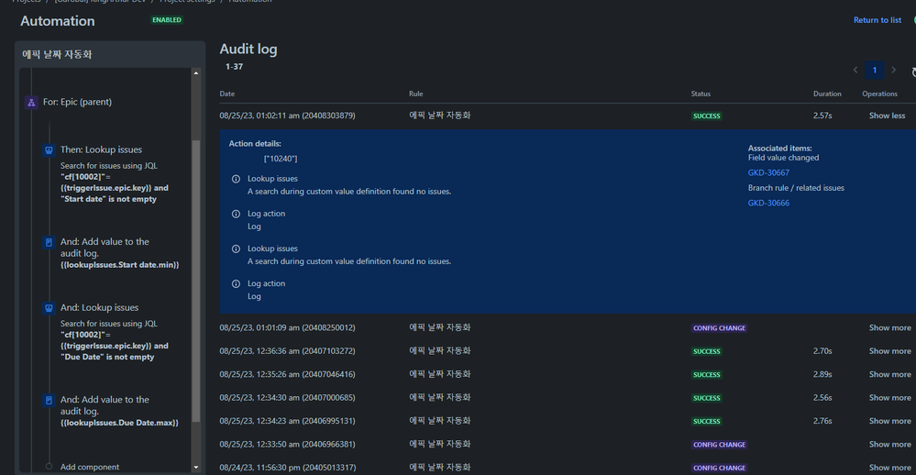Viewport: 916px width, 475px height.
Task: Click the CONFIG CHANGE badge on the 01:01:09 am row
Action: 719,327
